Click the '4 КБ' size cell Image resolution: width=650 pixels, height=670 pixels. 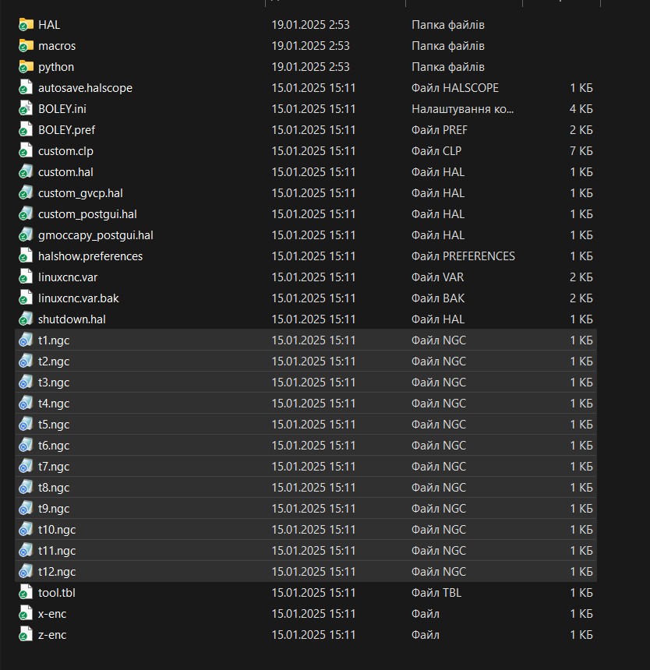coord(581,109)
